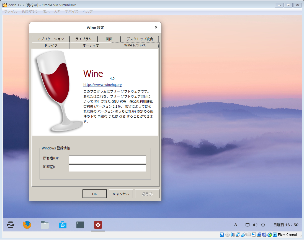The image size is (304, 240).
Task: Click the power icon in system tray
Action: 263,225
